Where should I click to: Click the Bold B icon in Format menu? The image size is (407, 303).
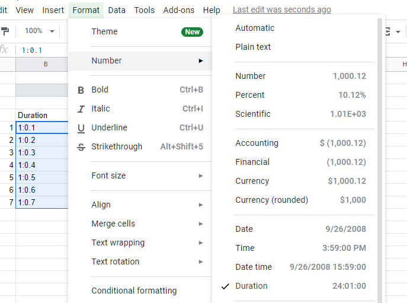[x=81, y=90]
